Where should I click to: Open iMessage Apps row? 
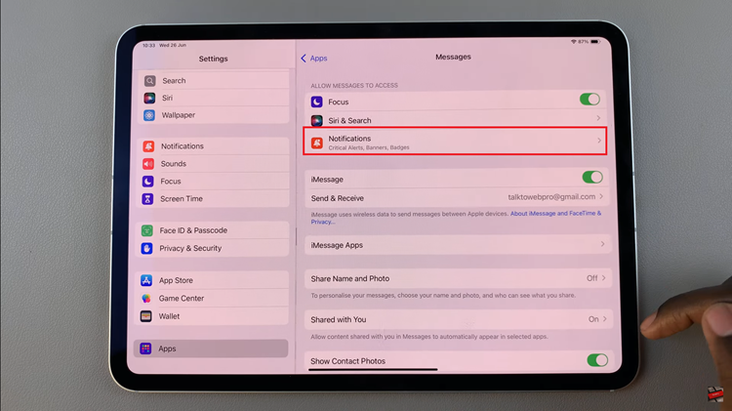pyautogui.click(x=458, y=245)
